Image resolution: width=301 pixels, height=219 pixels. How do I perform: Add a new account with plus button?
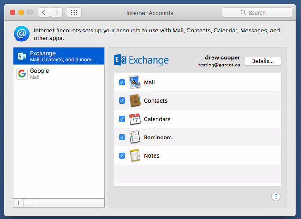point(18,203)
